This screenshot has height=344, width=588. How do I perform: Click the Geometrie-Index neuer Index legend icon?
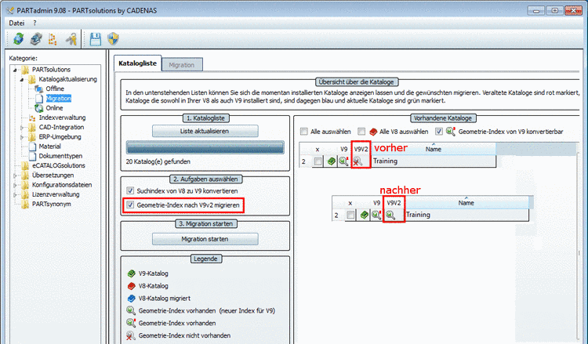tap(130, 310)
